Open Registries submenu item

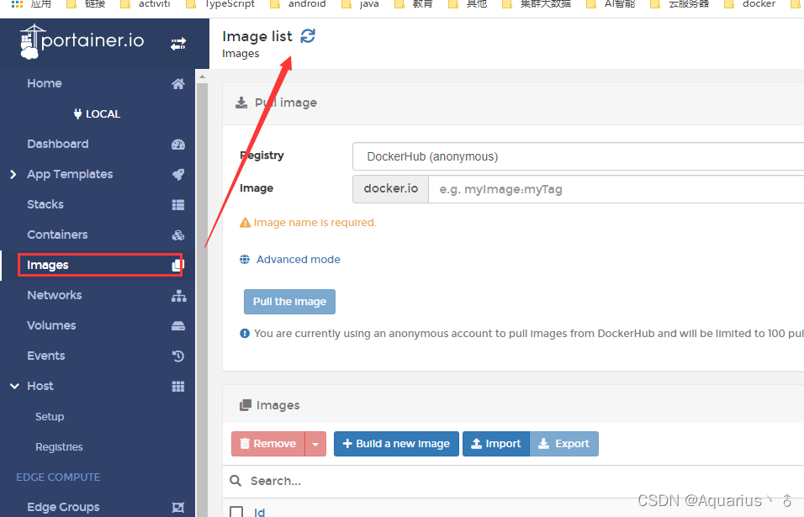coord(59,446)
